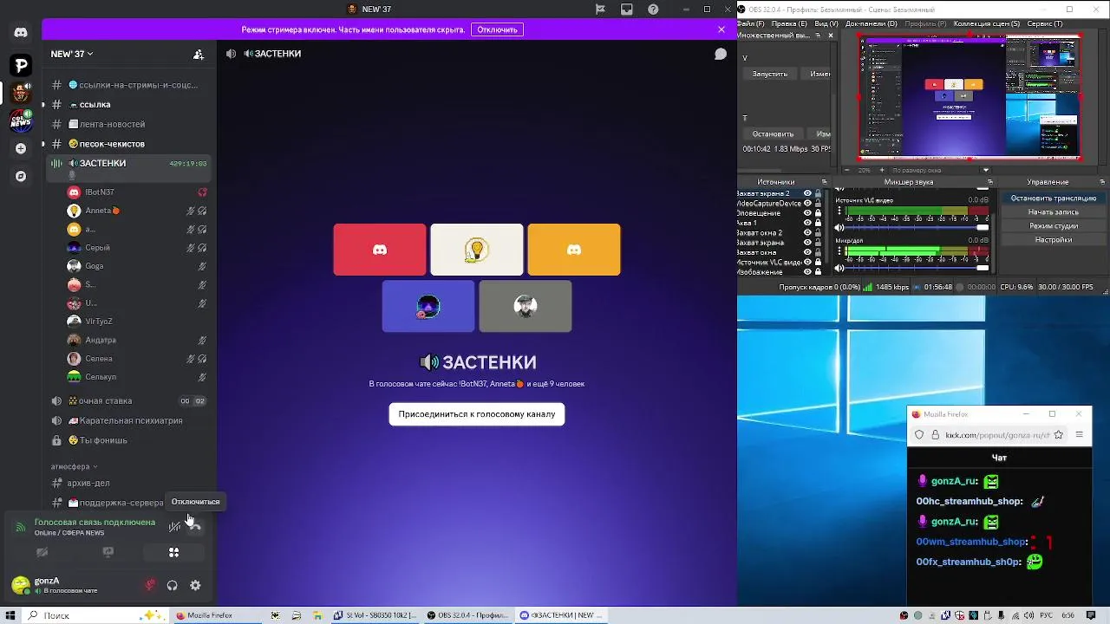Open Firefox hamburger menu in chat window
The height and width of the screenshot is (624, 1110).
coord(1080,435)
